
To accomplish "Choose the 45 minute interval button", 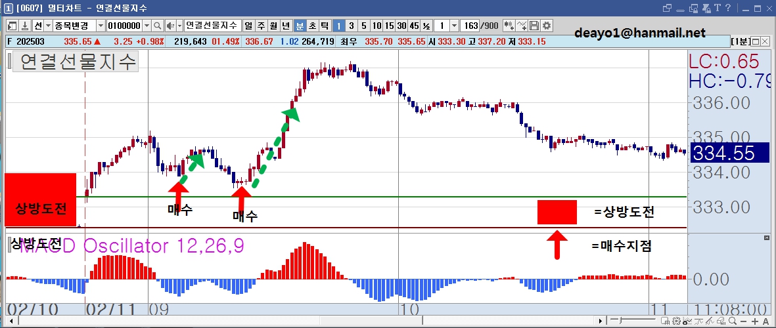I will [414, 26].
